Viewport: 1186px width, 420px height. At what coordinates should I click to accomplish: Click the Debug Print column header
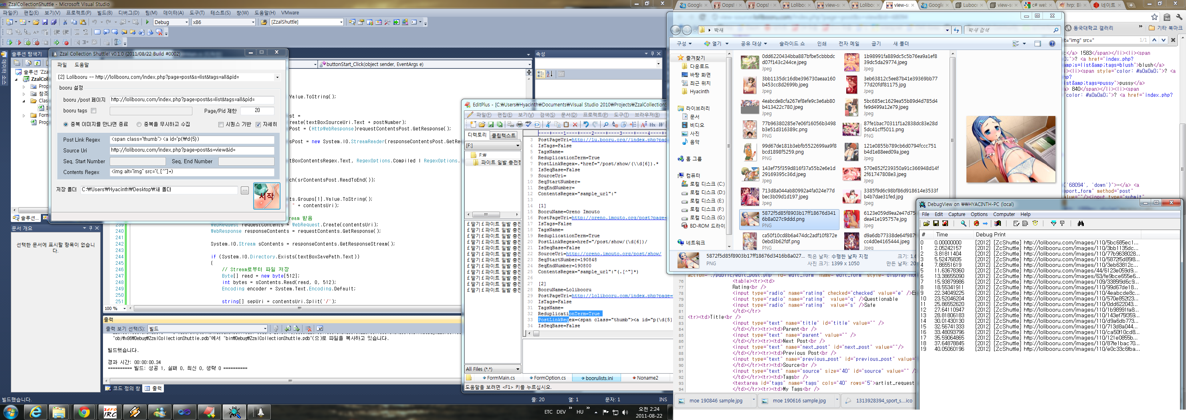coord(990,234)
